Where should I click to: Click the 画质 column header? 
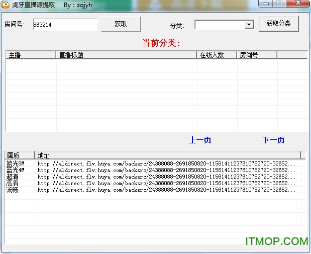19,155
